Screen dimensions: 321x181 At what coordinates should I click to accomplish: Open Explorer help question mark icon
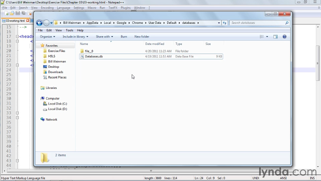pyautogui.click(x=284, y=37)
